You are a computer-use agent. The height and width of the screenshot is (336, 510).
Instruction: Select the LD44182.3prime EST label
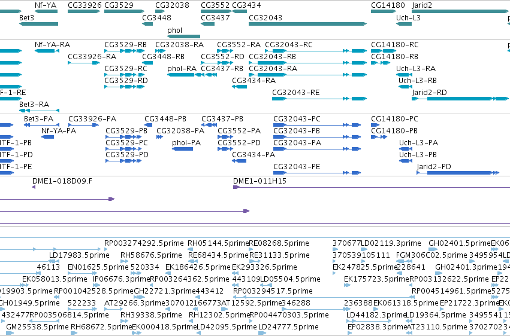(x=376, y=315)
